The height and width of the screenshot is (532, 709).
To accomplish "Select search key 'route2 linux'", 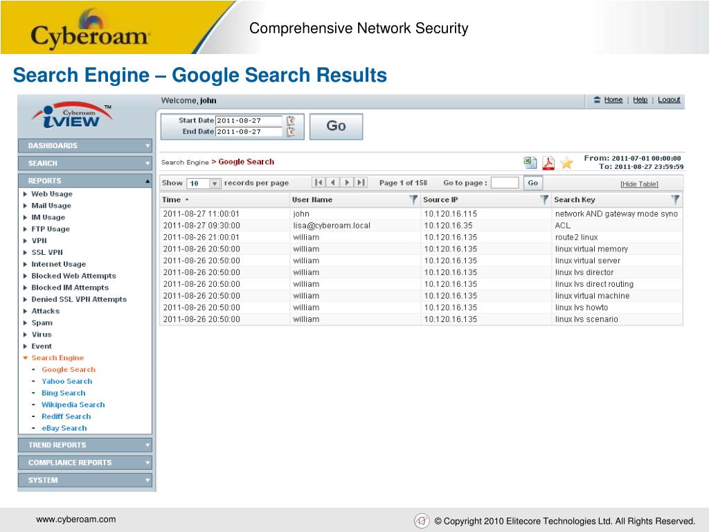I will coord(576,238).
